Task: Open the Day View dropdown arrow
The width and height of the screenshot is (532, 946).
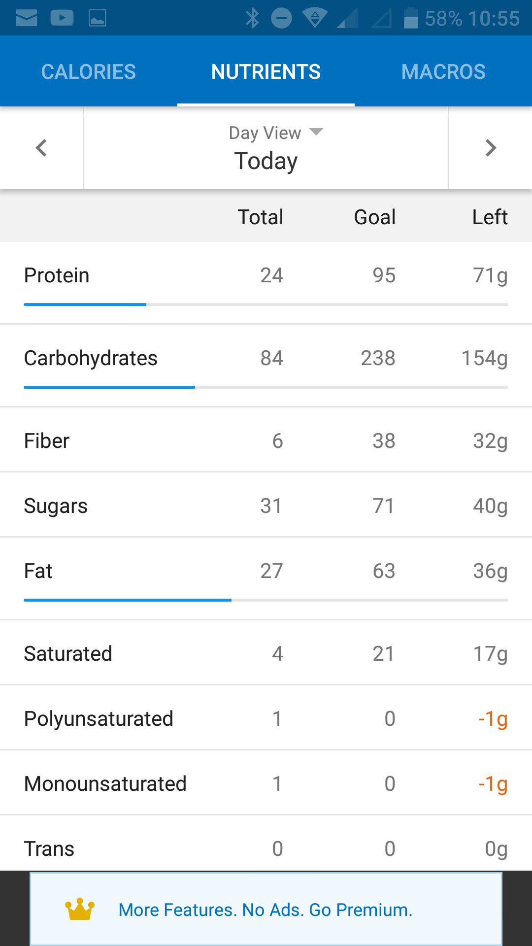Action: pos(316,132)
